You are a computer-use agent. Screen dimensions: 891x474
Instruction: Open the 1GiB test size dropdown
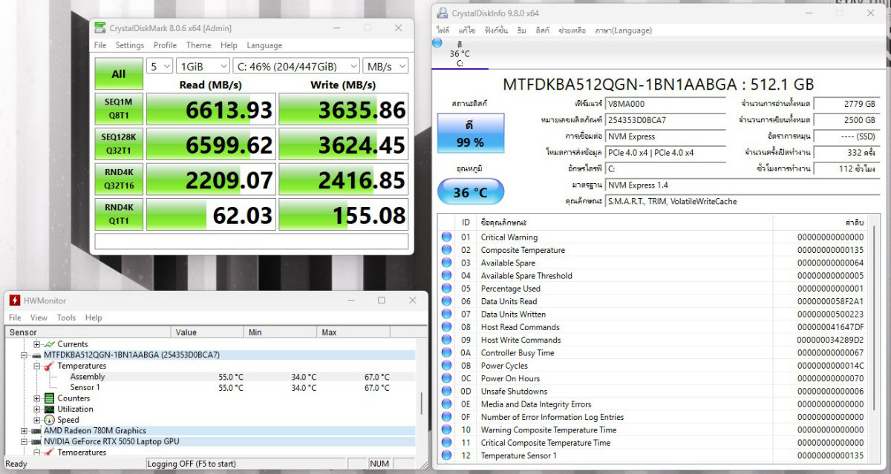(203, 66)
